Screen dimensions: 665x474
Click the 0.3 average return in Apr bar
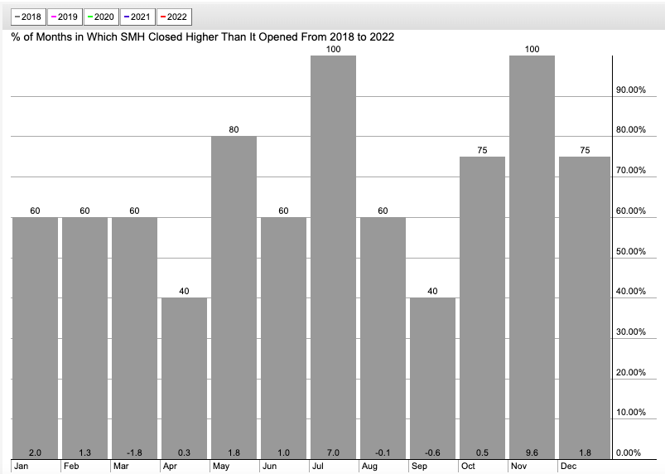click(184, 452)
